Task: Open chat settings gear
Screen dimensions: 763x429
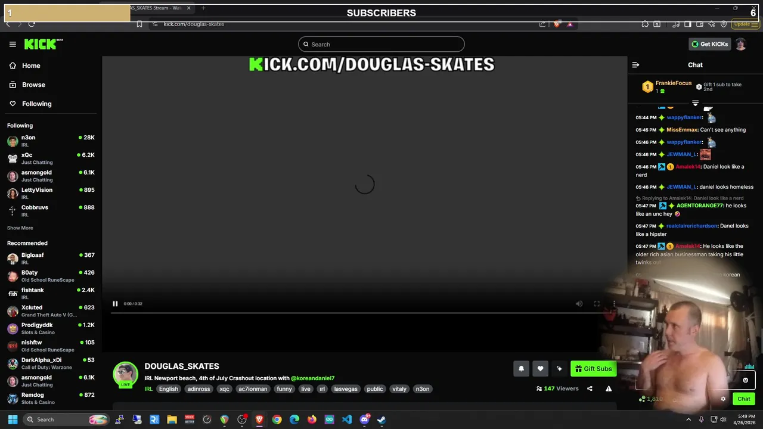Action: [x=723, y=399]
